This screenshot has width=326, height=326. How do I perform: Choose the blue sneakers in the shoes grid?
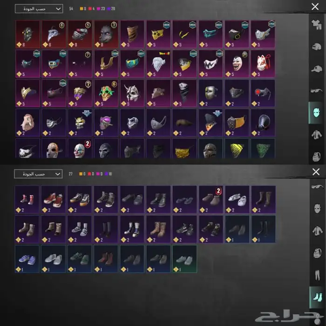[x=27, y=259]
